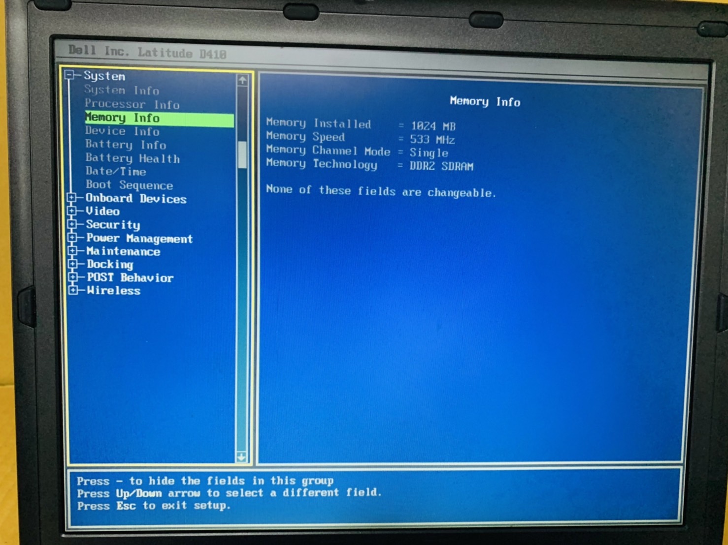Image resolution: width=728 pixels, height=545 pixels.
Task: Click the scroll down arrow in tree panel
Action: (x=241, y=457)
